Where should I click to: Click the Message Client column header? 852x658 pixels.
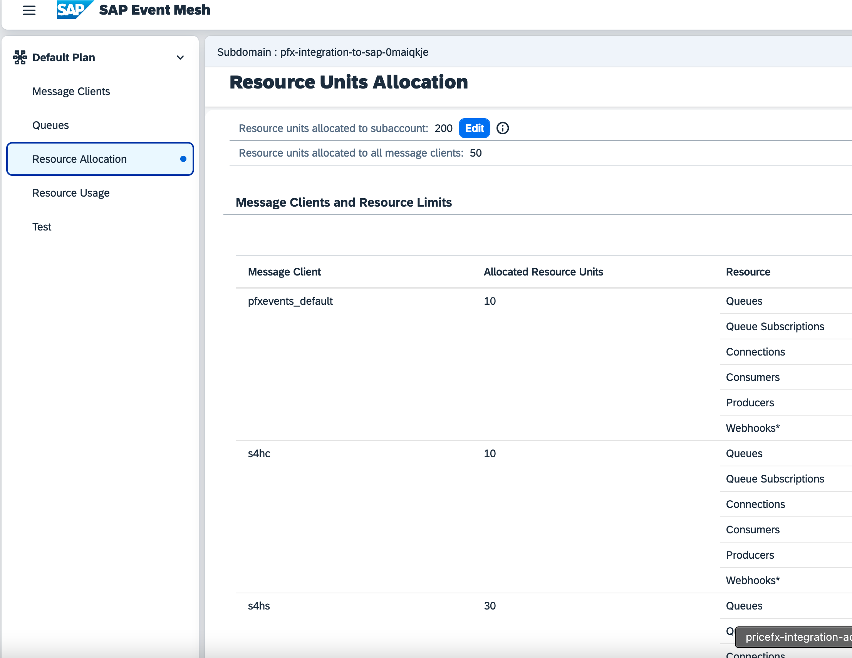point(284,272)
